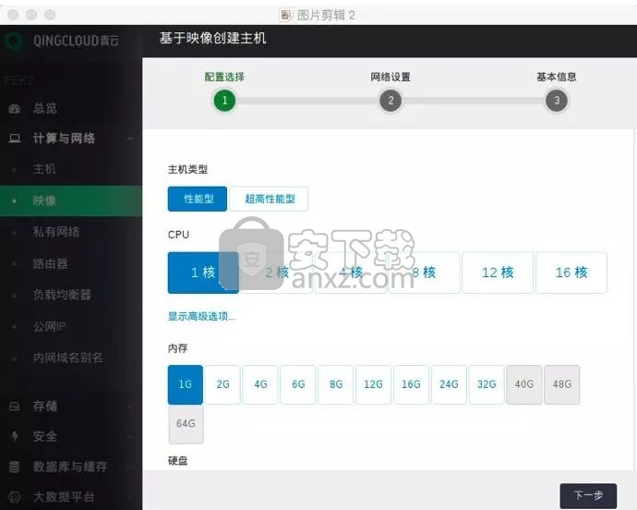Viewport: 637px width, 510px height.
Task: Collapse the 计算与网络 section chevron
Action: 129,139
